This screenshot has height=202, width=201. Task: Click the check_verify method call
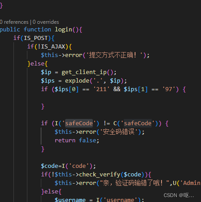[x=100, y=175]
